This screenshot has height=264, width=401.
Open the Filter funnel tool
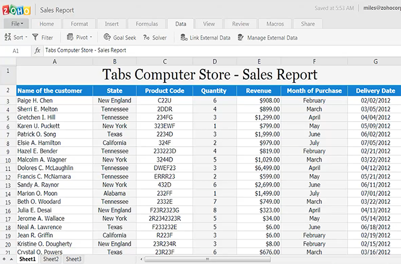pos(35,37)
